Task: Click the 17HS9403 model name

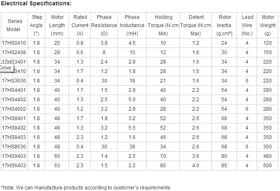Action: coord(14,156)
